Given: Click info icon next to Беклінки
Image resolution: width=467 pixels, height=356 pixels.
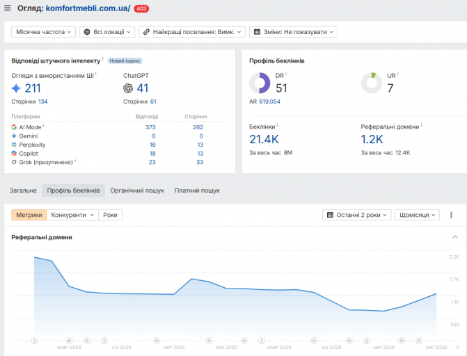Looking at the screenshot, I should [x=277, y=124].
